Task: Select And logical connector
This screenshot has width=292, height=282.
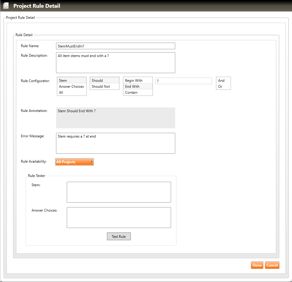Action: [x=223, y=81]
